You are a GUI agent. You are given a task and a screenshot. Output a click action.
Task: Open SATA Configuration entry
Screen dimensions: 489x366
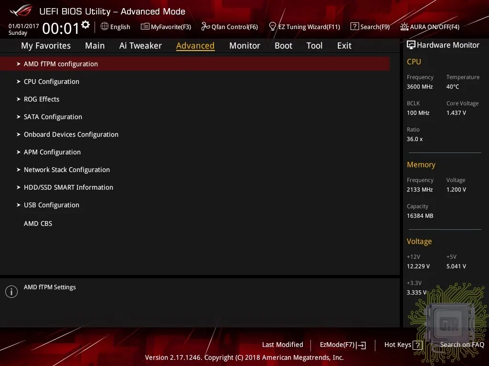[x=53, y=117]
